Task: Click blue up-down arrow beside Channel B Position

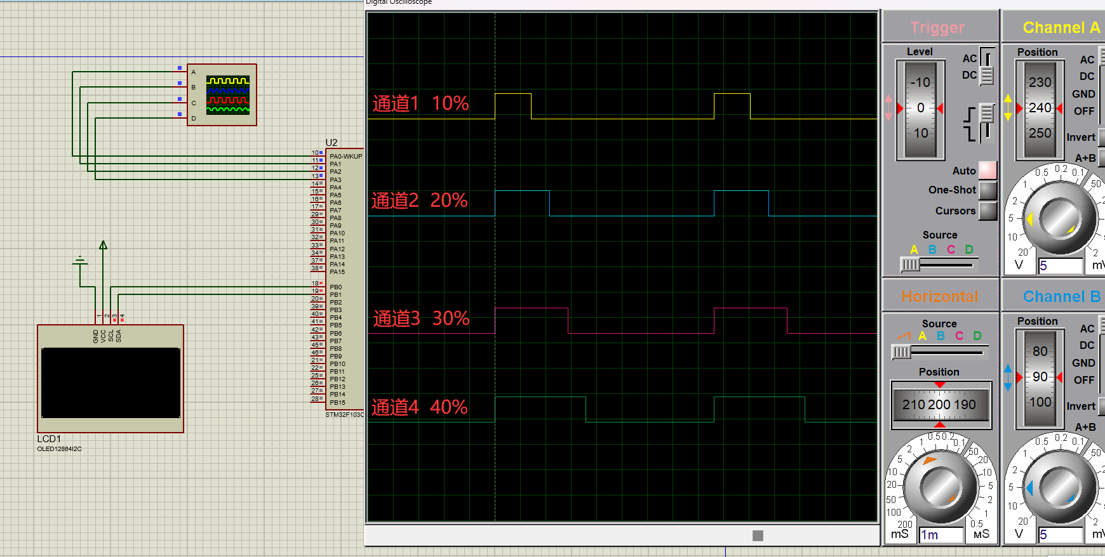Action: (x=1008, y=377)
